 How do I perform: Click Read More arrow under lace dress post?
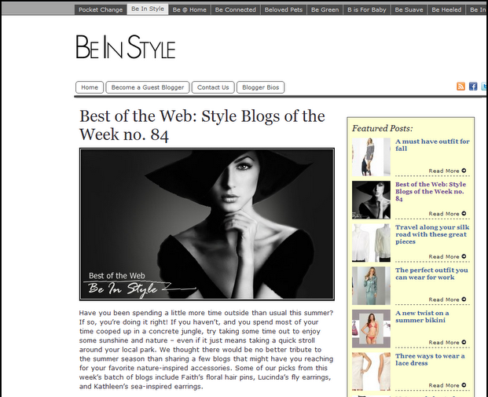pos(464,385)
